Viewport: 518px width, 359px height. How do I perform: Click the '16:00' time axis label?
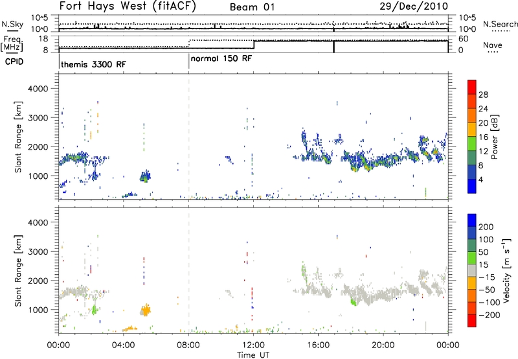pyautogui.click(x=318, y=345)
